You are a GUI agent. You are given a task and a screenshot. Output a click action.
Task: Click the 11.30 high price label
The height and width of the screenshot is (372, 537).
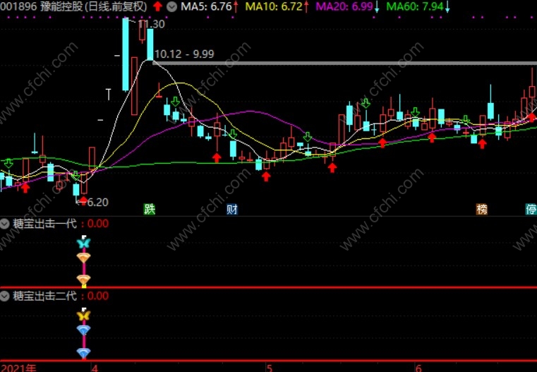click(152, 24)
